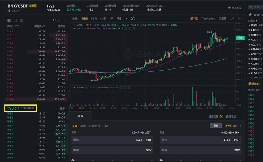Select AGLD/BTC in pair list
The width and height of the screenshot is (263, 162).
tap(256, 59)
